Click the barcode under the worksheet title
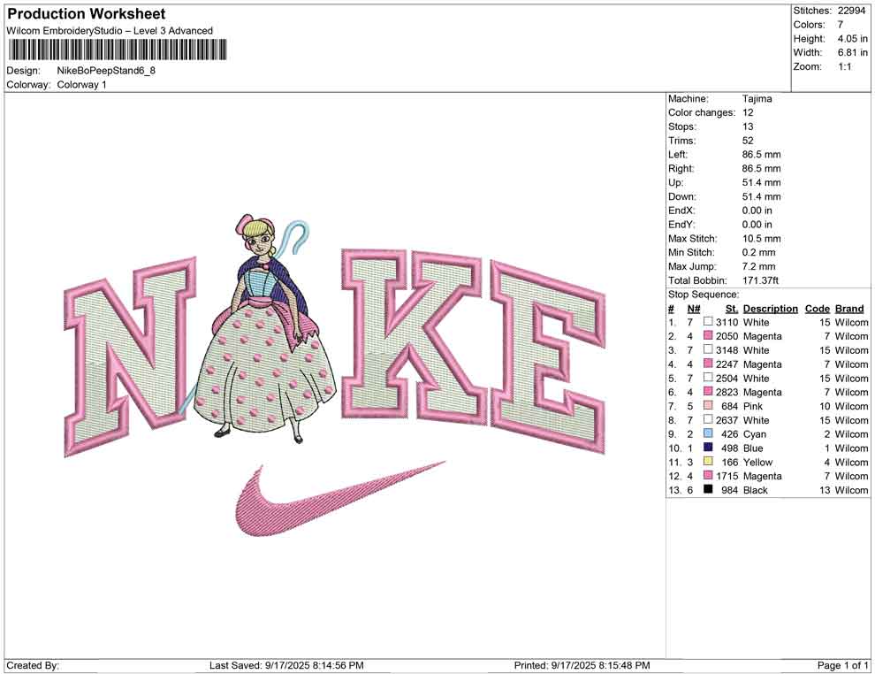This screenshot has width=875, height=674. (118, 50)
